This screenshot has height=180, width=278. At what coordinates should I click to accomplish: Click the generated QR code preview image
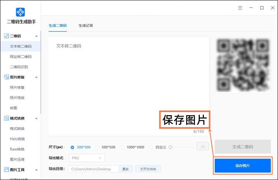(243, 65)
